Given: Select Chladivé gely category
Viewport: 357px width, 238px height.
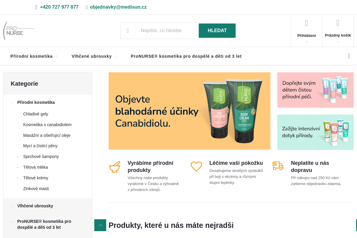Looking at the screenshot, I should pyautogui.click(x=36, y=114).
